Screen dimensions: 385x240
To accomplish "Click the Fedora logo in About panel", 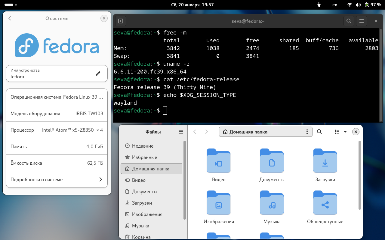I will (x=57, y=45).
